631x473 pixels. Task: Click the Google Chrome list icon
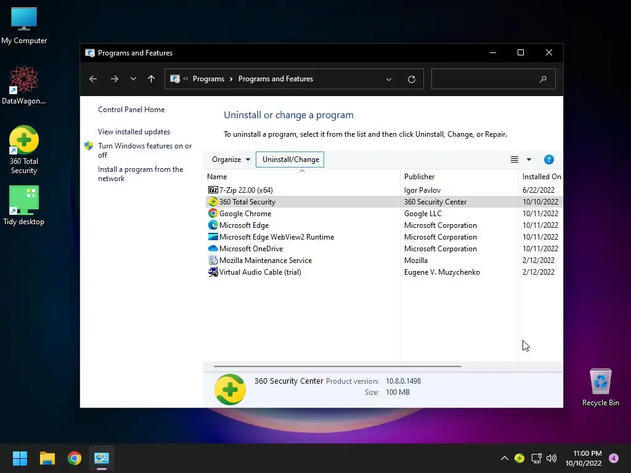pyautogui.click(x=213, y=213)
